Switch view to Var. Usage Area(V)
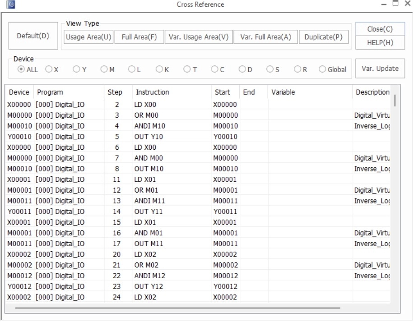The width and height of the screenshot is (414, 322). [x=199, y=37]
